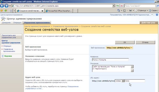Click sidebar heading Центр администрирования
The width and height of the screenshot is (159, 92).
tap(11, 42)
